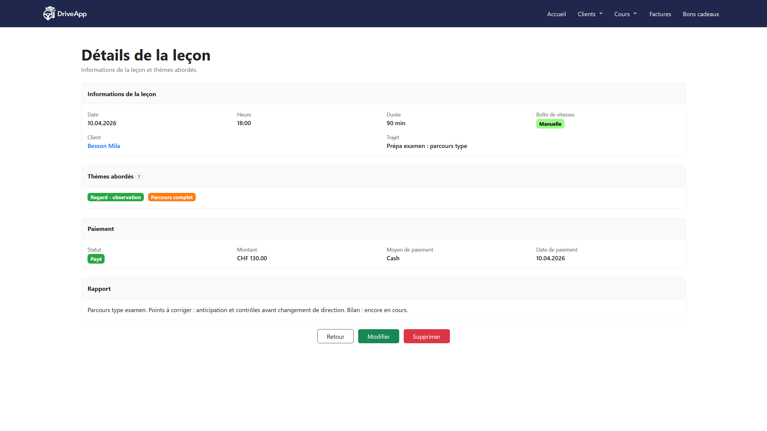Click the DriveApp brand text
Image resolution: width=767 pixels, height=431 pixels.
click(x=72, y=14)
